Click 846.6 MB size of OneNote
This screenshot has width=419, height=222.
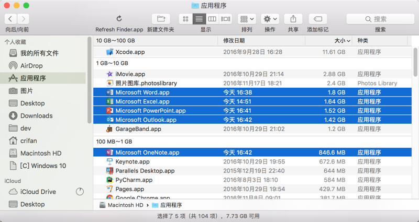(x=332, y=153)
